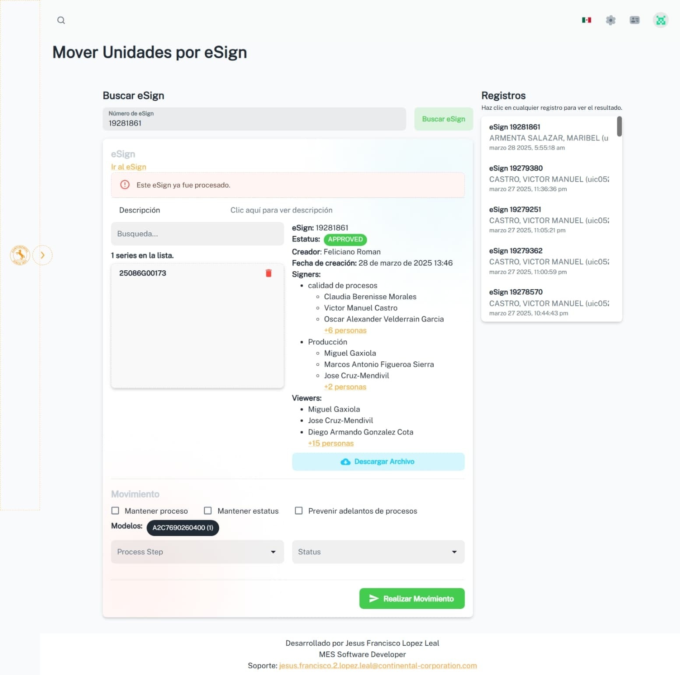Open the eSign 19278570 record entry
Viewport: 680px width, 675px height.
click(x=549, y=302)
